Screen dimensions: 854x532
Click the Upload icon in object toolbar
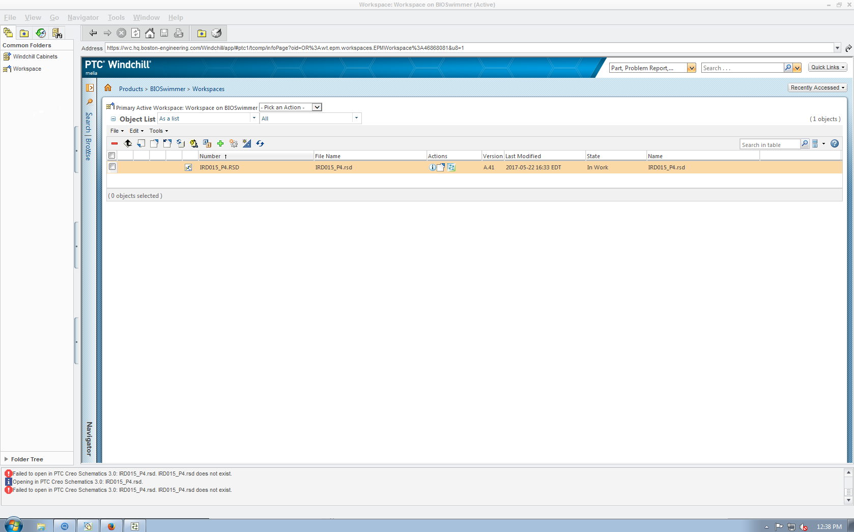[128, 143]
